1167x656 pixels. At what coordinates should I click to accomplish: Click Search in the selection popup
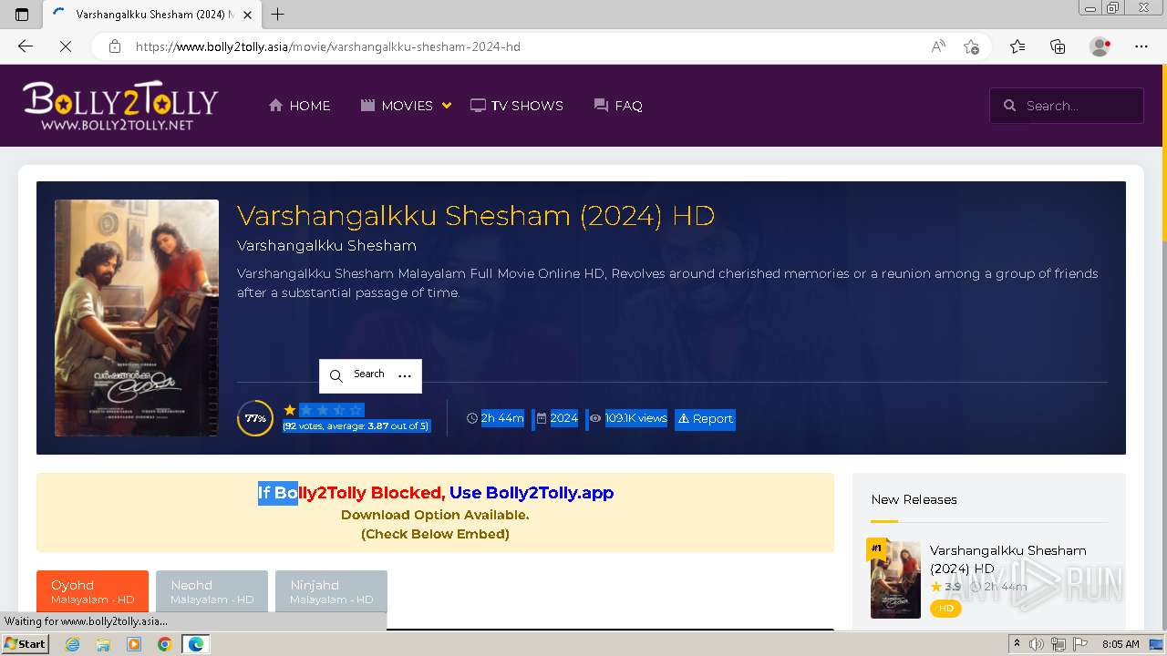click(x=358, y=375)
